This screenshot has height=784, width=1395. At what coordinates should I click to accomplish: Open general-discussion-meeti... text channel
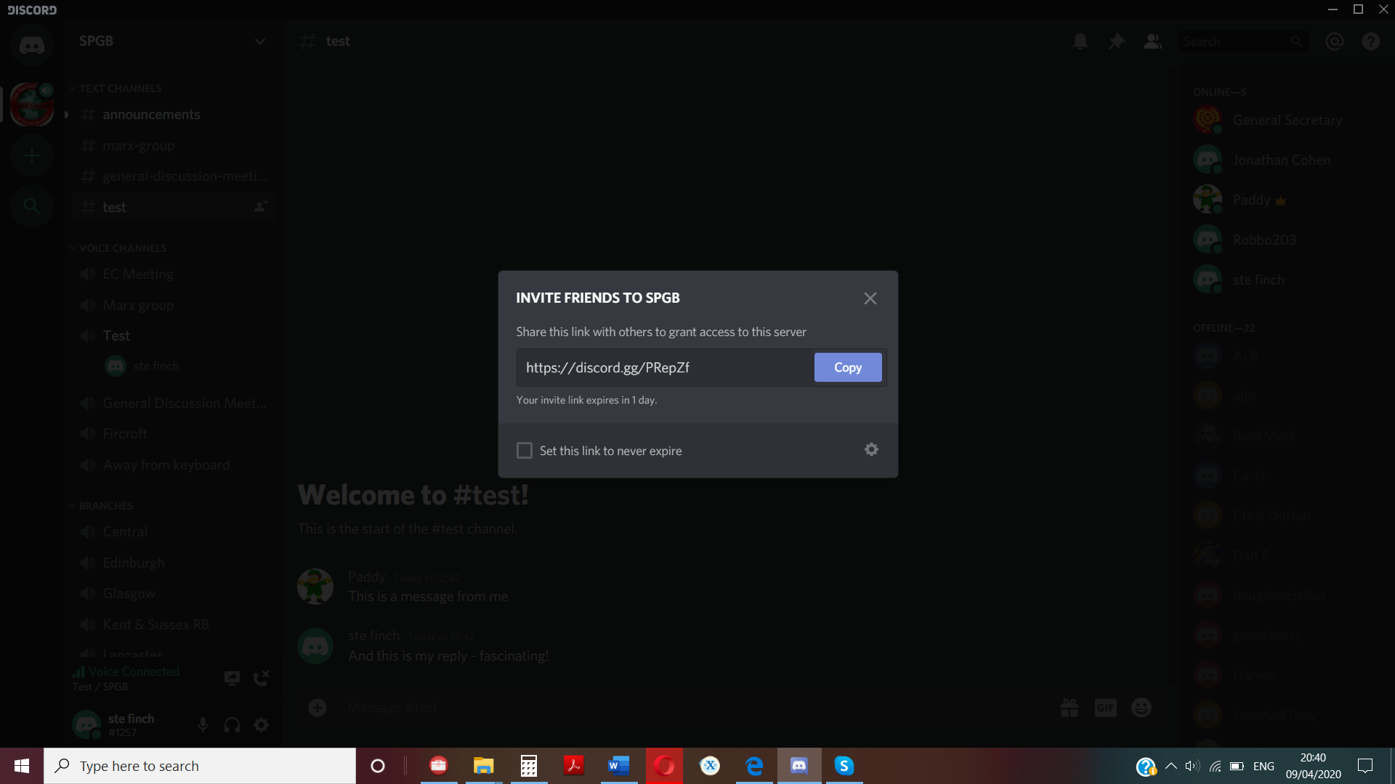tap(172, 176)
